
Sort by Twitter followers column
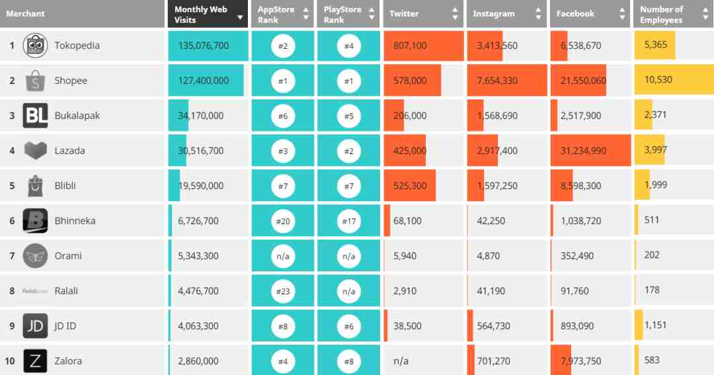click(x=423, y=14)
